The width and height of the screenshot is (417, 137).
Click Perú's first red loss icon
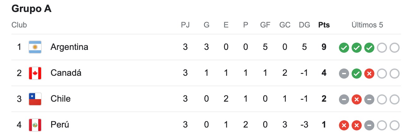(x=344, y=126)
